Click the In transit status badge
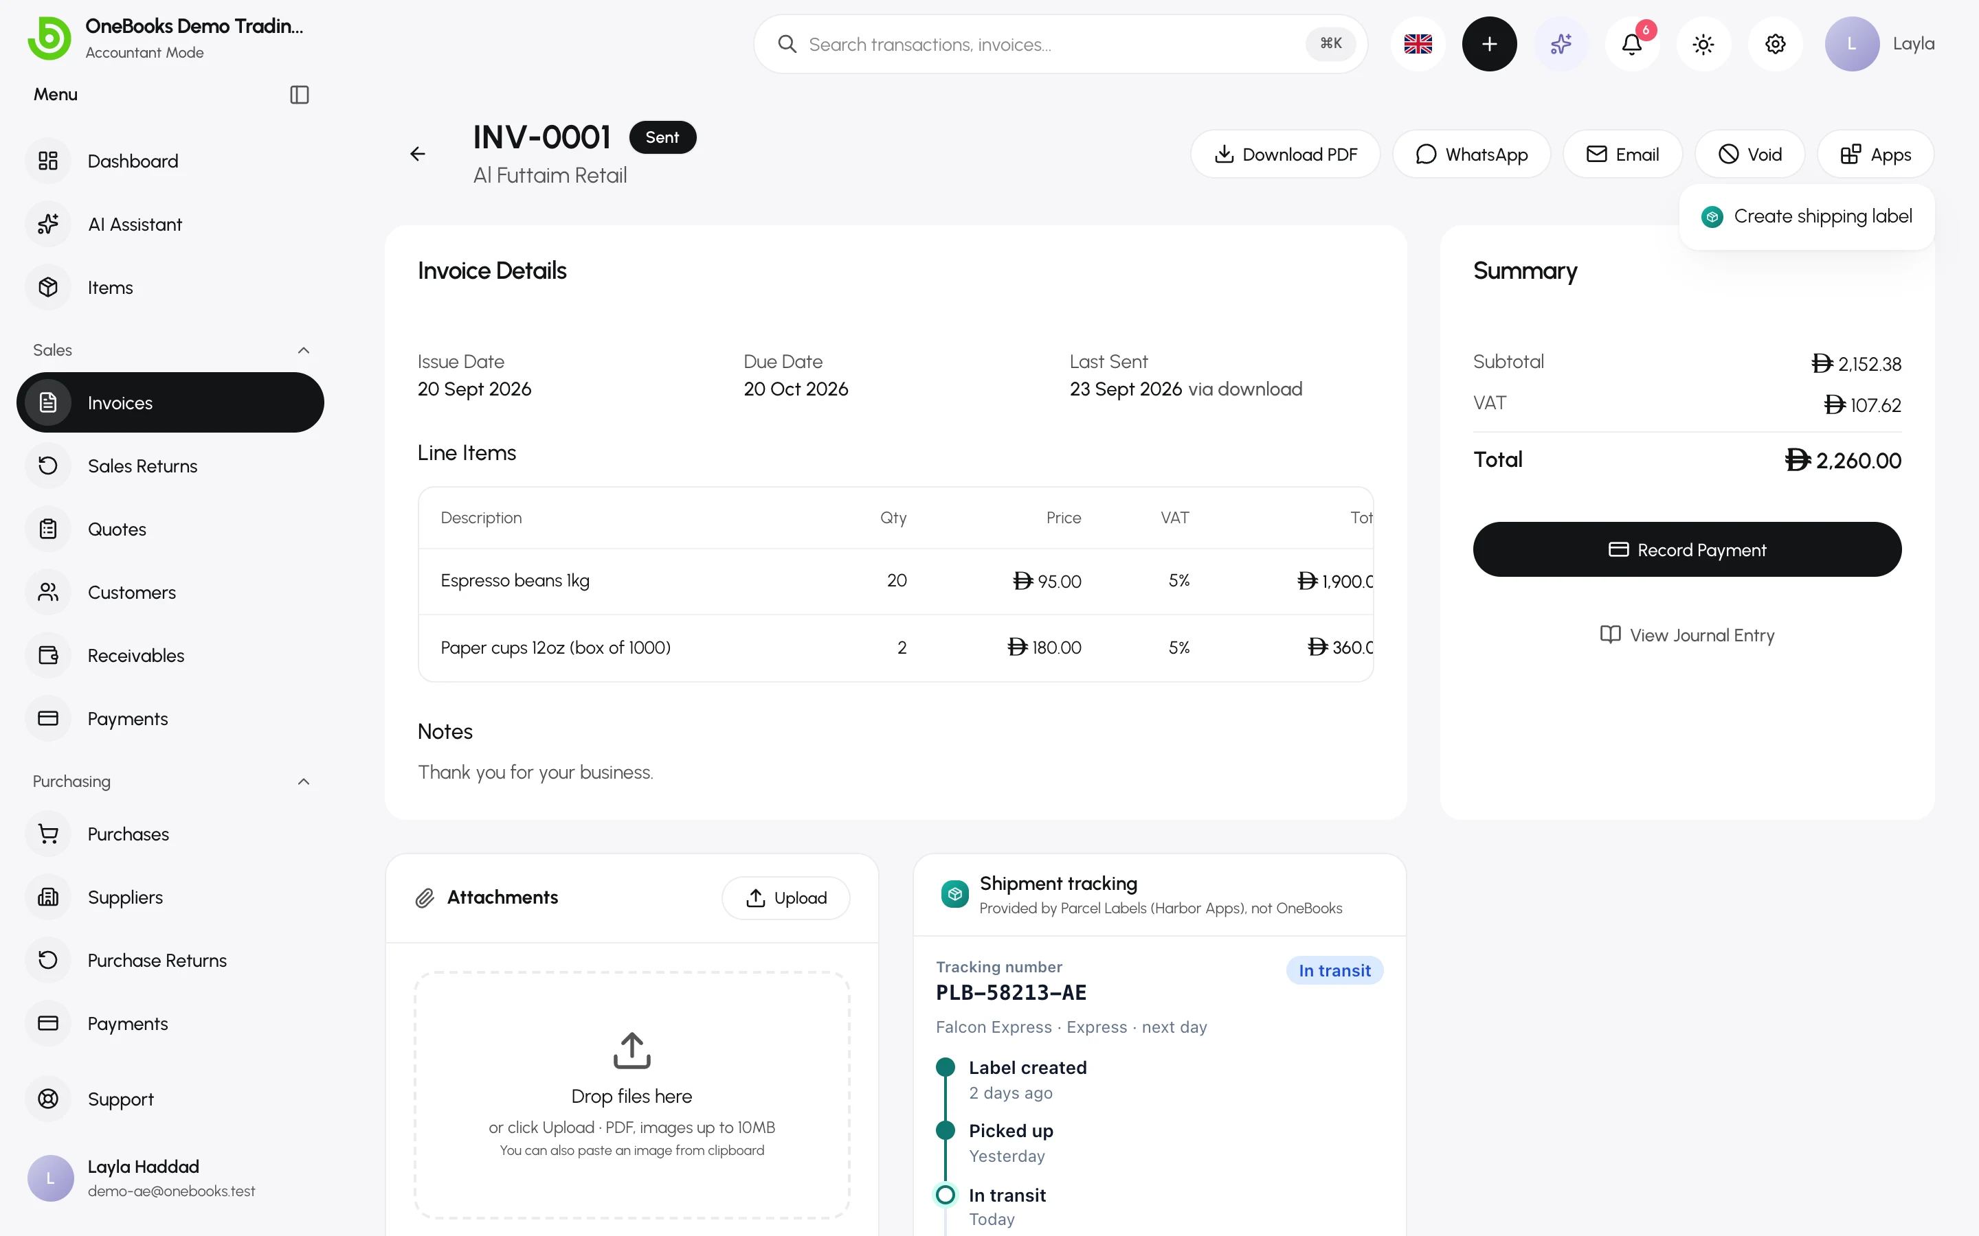 click(1334, 970)
